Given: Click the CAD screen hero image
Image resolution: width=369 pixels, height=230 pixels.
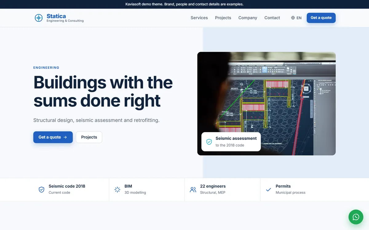Looking at the screenshot, I should click(266, 103).
